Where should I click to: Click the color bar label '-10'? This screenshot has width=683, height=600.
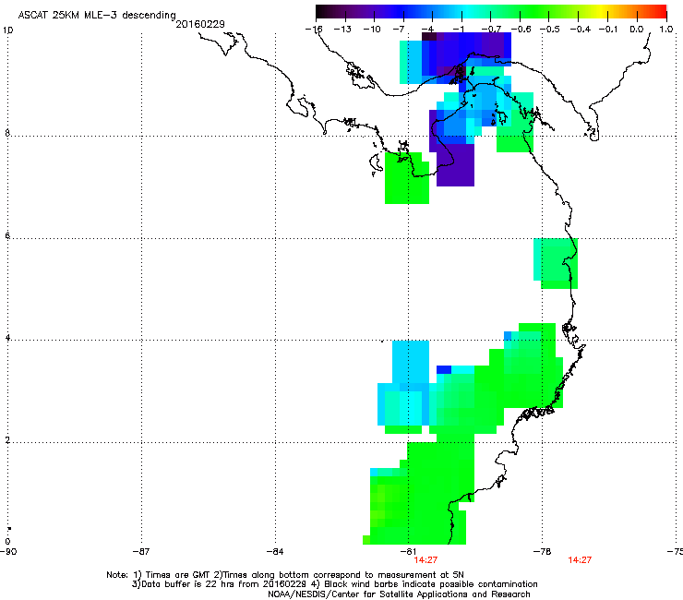(x=372, y=30)
